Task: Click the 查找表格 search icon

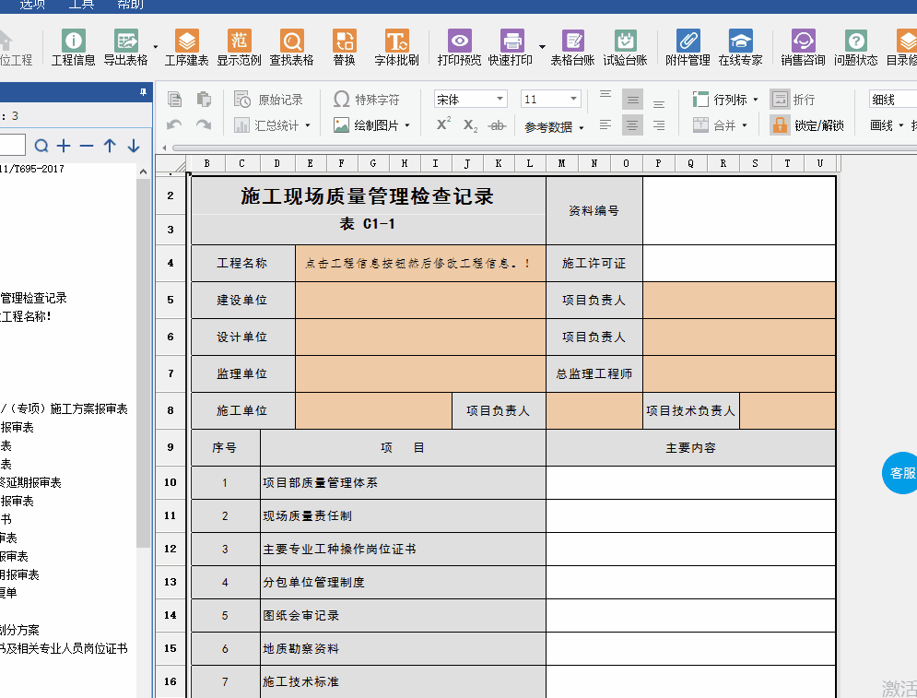Action: pos(291,48)
